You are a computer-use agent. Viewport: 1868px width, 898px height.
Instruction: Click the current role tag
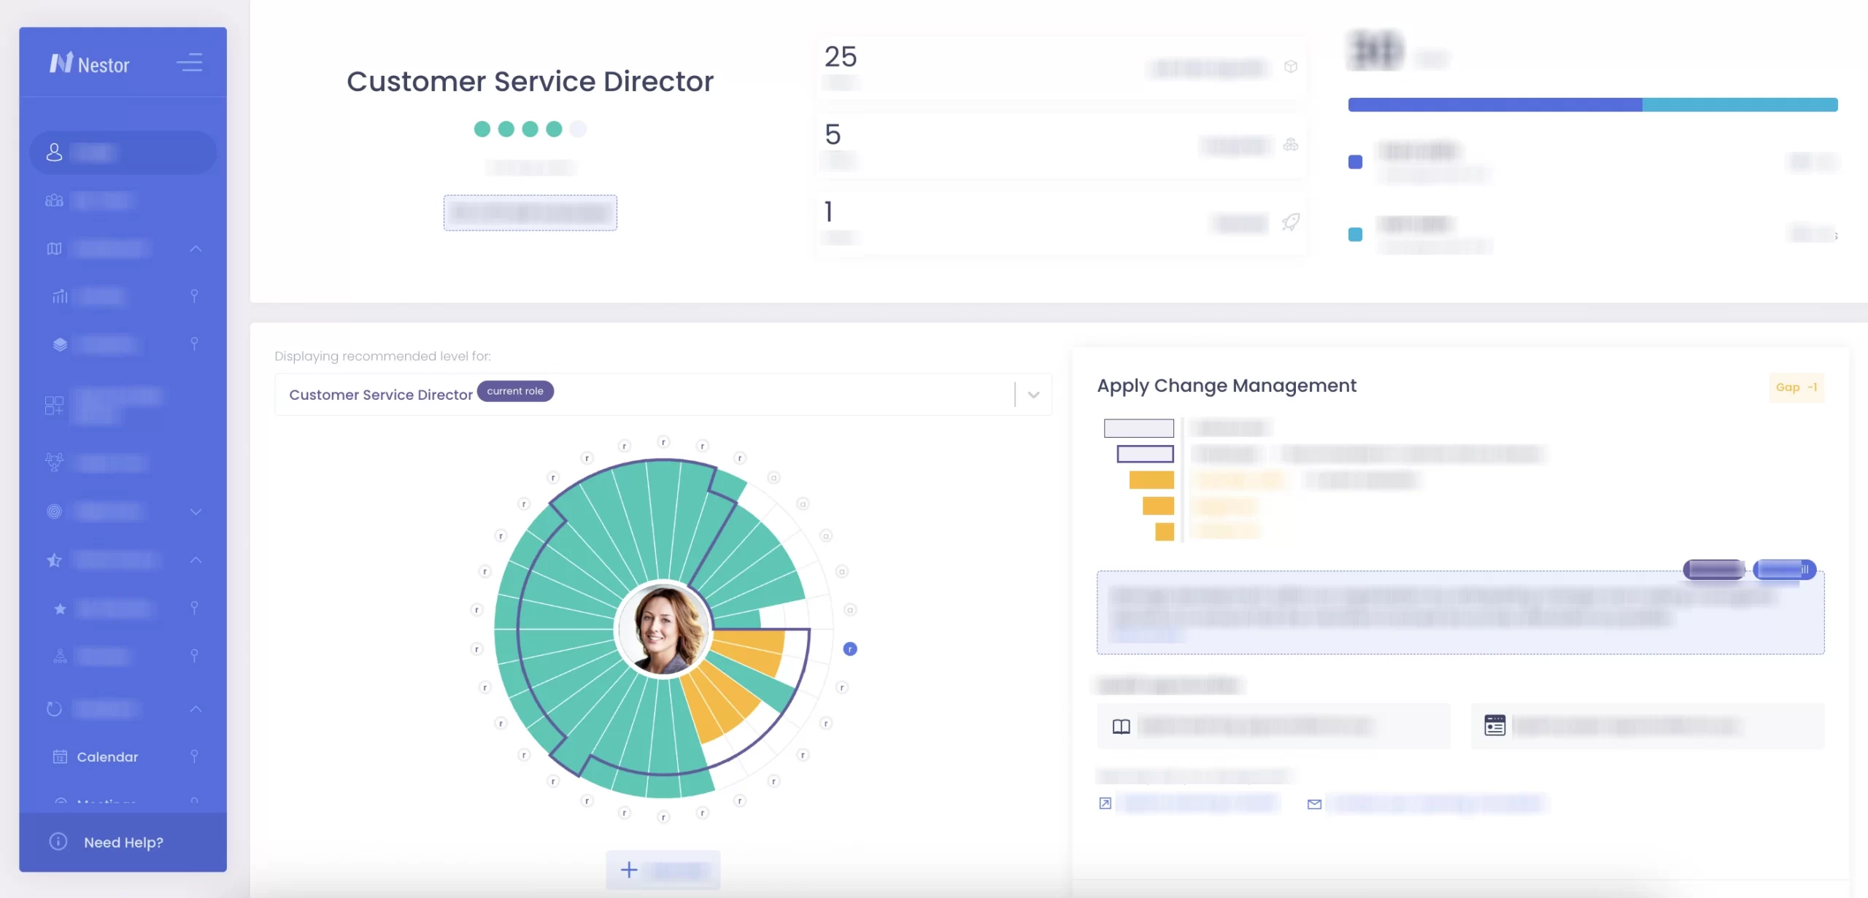click(x=515, y=391)
